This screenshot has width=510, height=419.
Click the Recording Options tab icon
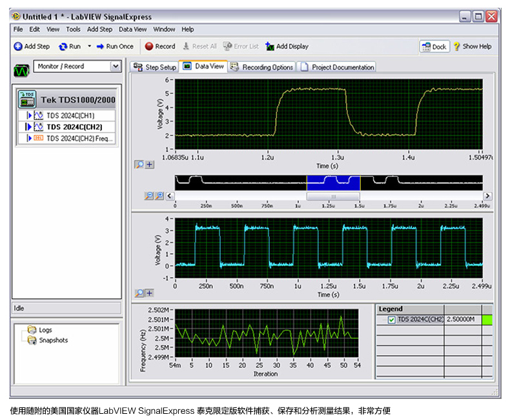coord(234,66)
